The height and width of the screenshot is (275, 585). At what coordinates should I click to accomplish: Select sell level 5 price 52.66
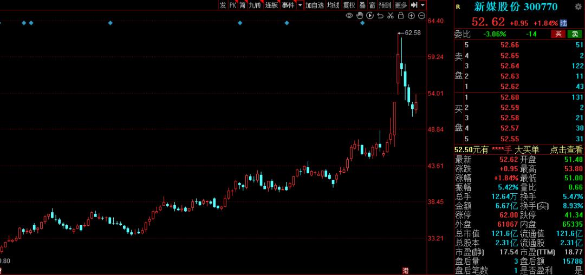[510, 45]
